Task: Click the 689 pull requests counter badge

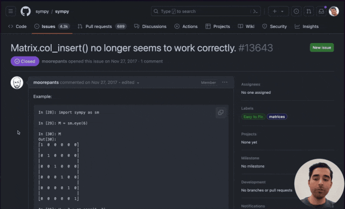Action: point(121,26)
